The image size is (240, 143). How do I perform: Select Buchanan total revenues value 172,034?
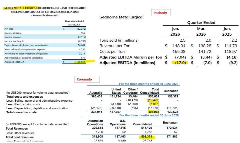[x=172, y=128]
